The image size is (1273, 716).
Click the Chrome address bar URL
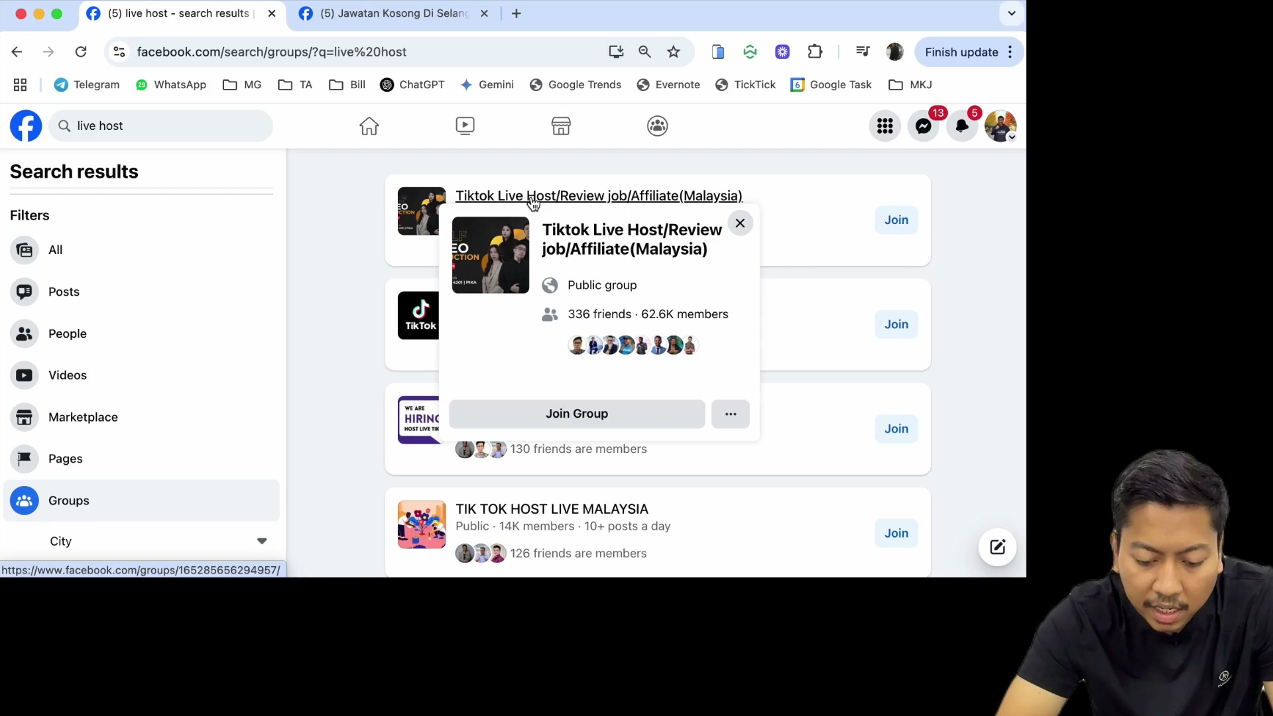272,52
